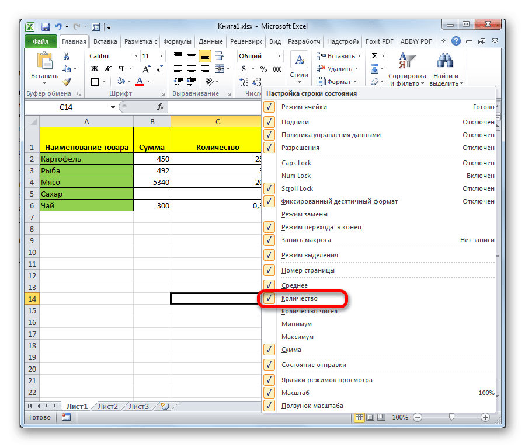Apply thousands separator format (000)
Screen dimensions: 525x447
point(277,69)
